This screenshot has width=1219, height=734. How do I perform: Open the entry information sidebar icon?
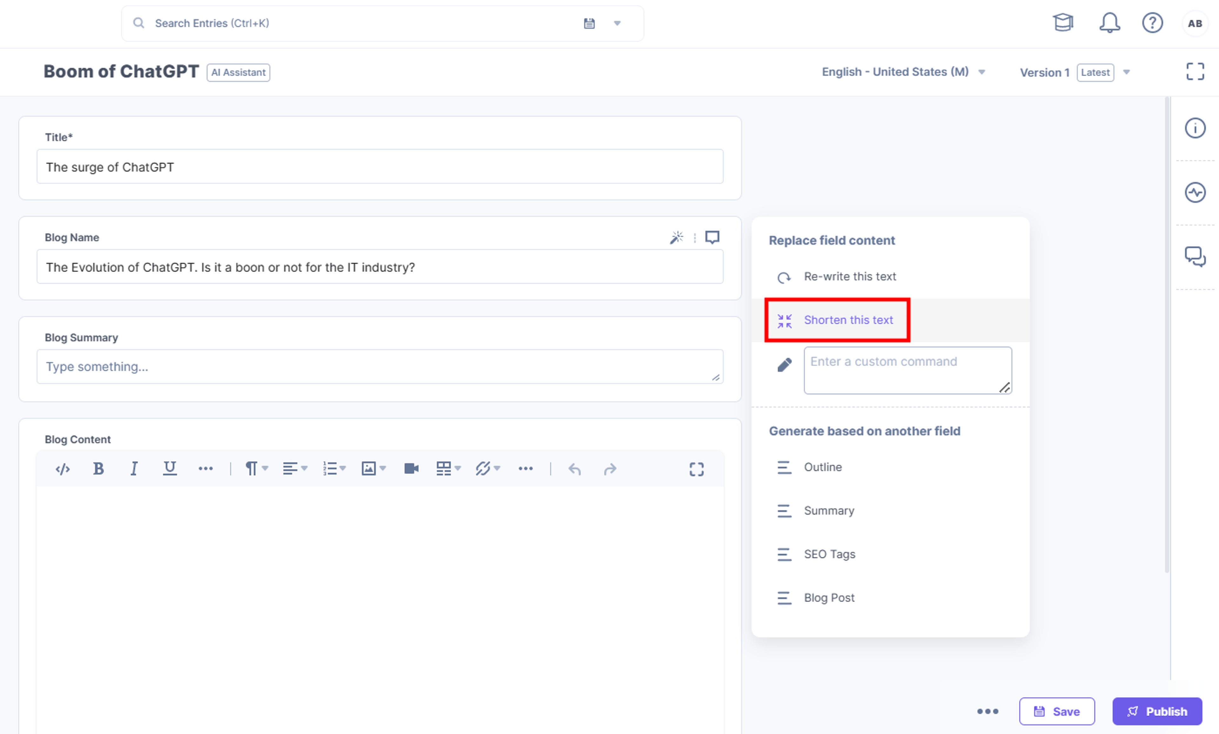click(x=1195, y=128)
